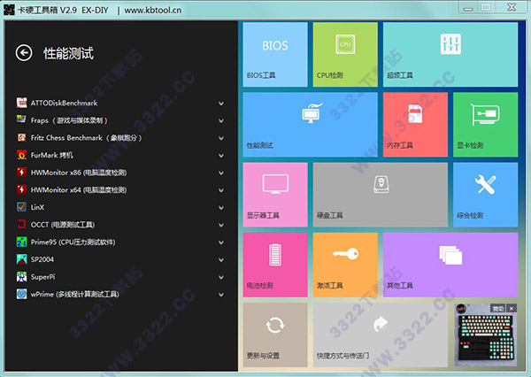The image size is (531, 377).
Task: Select Fritz Chess Benchmark entry text
Action: (x=87, y=138)
